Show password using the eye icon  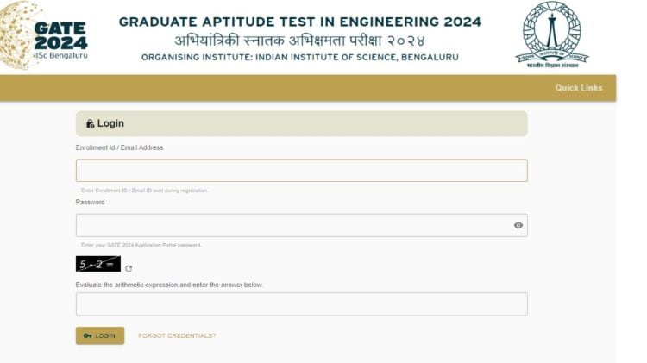[x=518, y=225]
